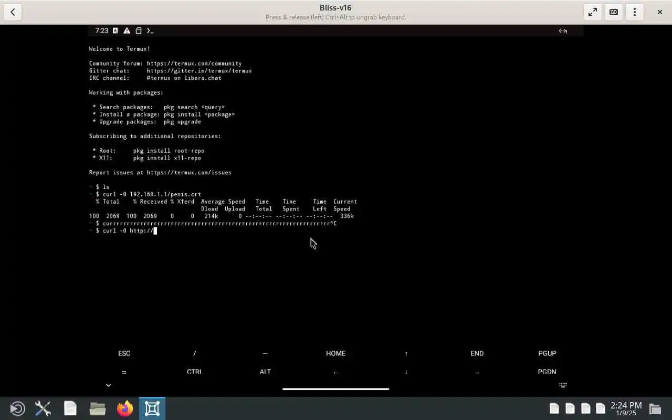Toggle the CTRL modifier key
The height and width of the screenshot is (420, 672).
pos(194,372)
